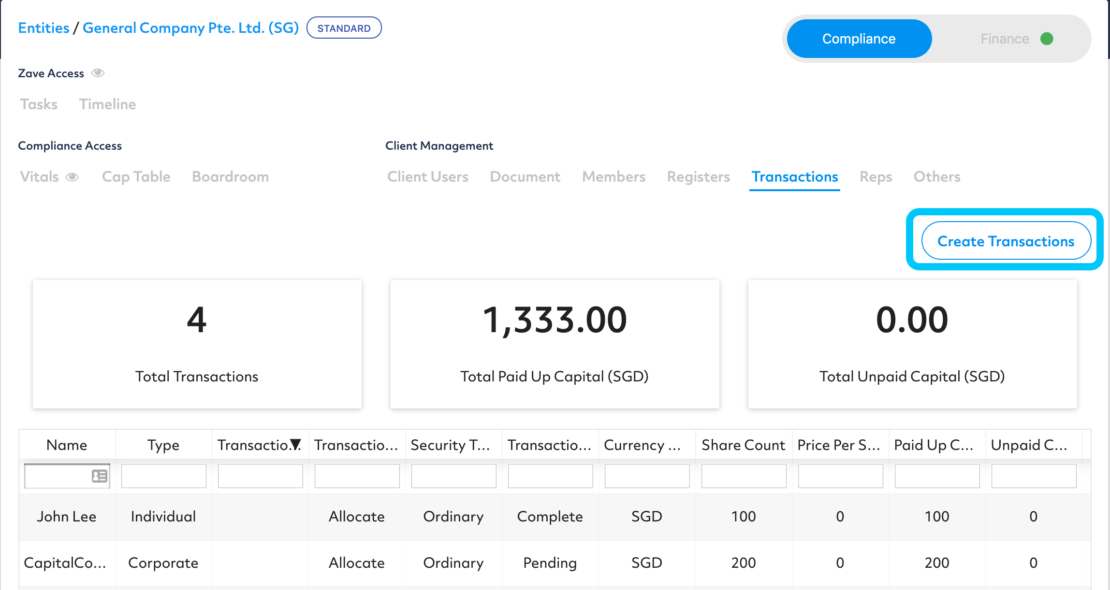1110x590 pixels.
Task: Open the Members tab
Action: click(x=614, y=177)
